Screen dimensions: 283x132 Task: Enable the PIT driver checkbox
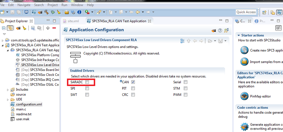click(133, 89)
